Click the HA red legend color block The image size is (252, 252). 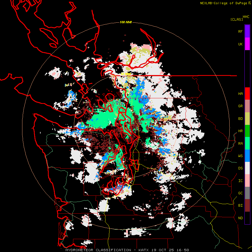click(x=247, y=94)
